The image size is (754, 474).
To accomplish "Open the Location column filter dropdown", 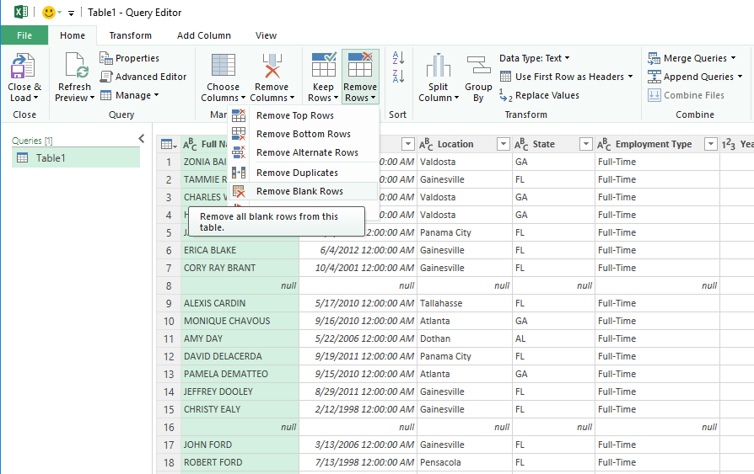I will [x=503, y=144].
